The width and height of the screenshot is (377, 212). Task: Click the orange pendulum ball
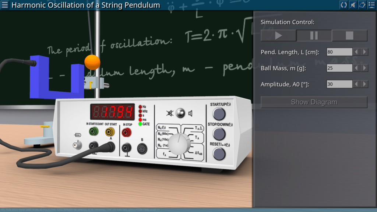[92, 62]
